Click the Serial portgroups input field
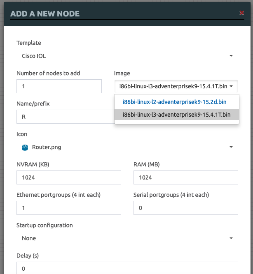This screenshot has width=253, height=274. point(186,208)
